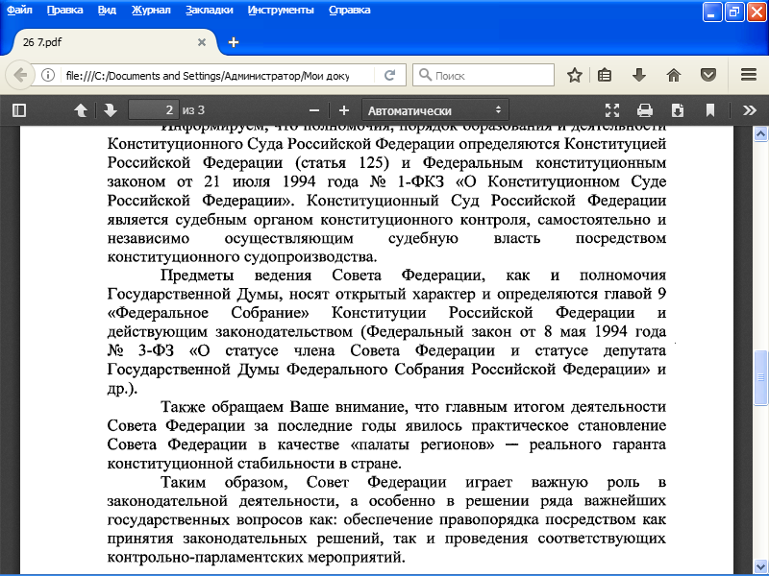Image resolution: width=769 pixels, height=576 pixels.
Task: Open the Файл menu
Action: click(x=19, y=11)
